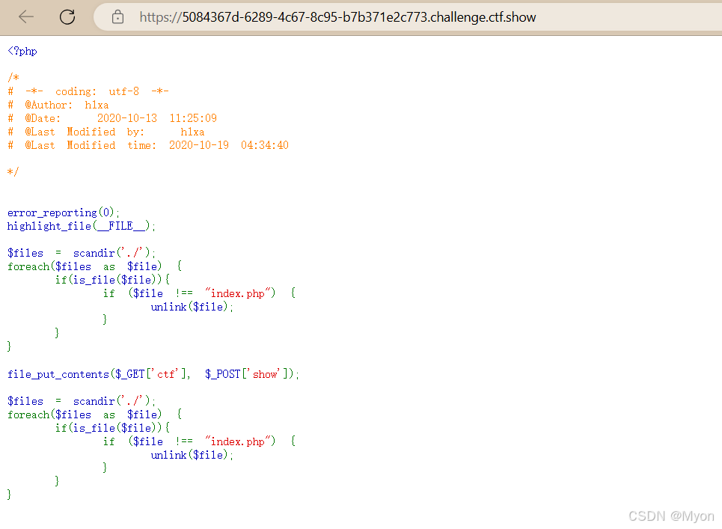Click the first "$files = scandir('./');" line

tap(81, 253)
